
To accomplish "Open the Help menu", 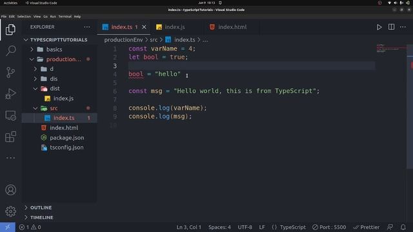I will [77, 16].
